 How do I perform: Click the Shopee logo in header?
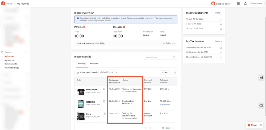point(3,3)
